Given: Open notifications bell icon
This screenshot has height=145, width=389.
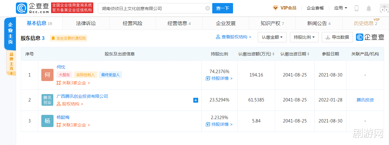Looking at the screenshot, I should coord(369,8).
